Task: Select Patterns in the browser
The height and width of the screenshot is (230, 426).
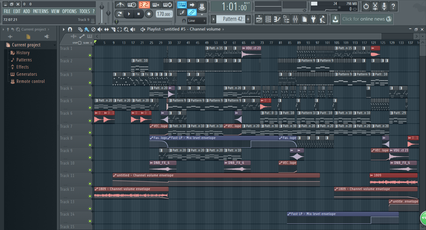Action: 24,60
